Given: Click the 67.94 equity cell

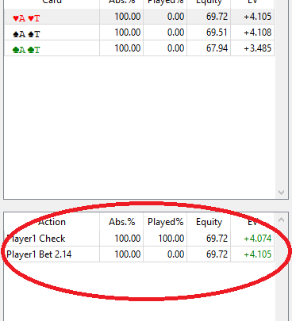Looking at the screenshot, I should [209, 48].
